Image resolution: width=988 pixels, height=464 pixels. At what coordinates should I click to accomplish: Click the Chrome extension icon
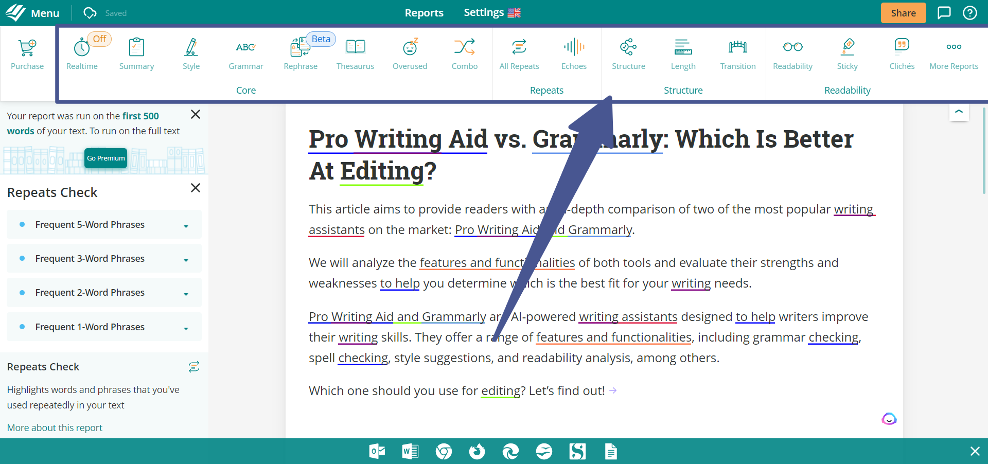(x=444, y=452)
